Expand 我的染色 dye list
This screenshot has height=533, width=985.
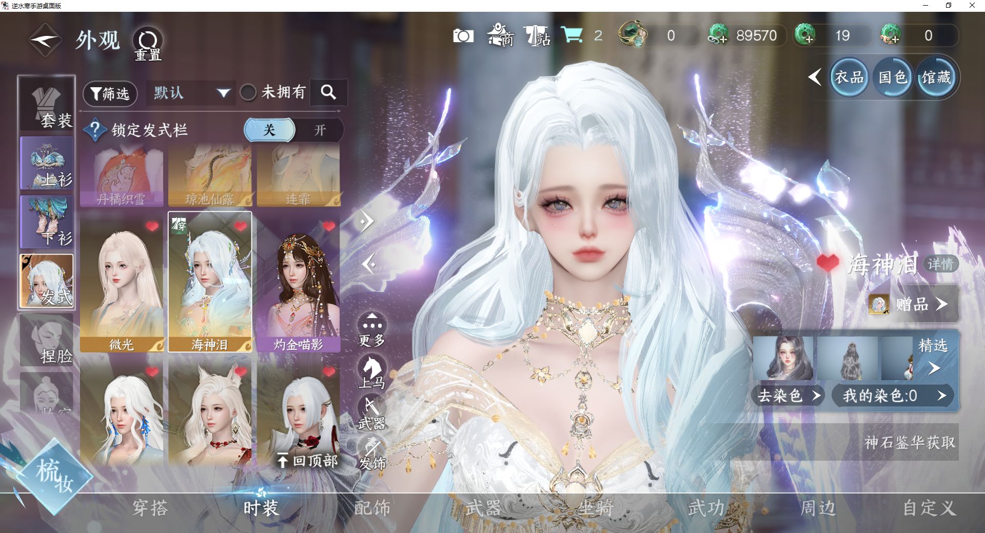(941, 396)
